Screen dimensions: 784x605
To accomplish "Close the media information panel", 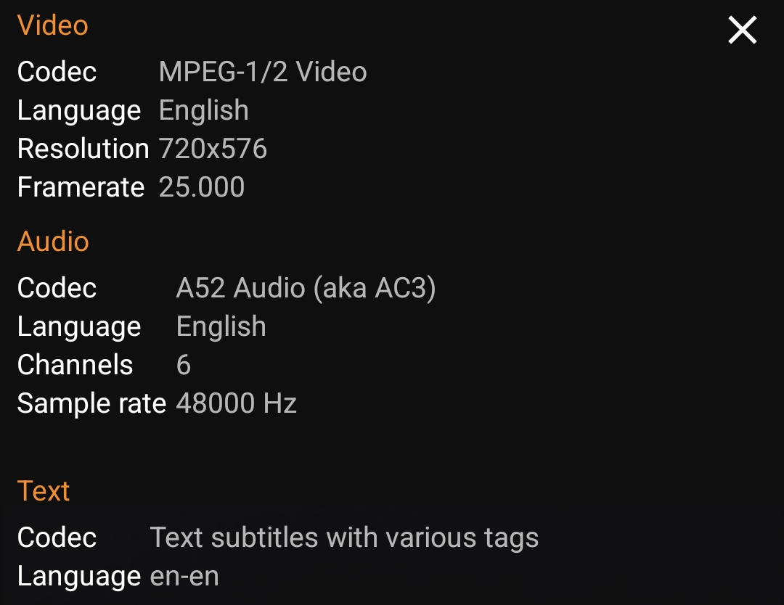I will click(742, 30).
